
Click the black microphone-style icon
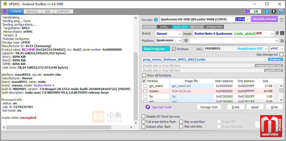point(274,12)
